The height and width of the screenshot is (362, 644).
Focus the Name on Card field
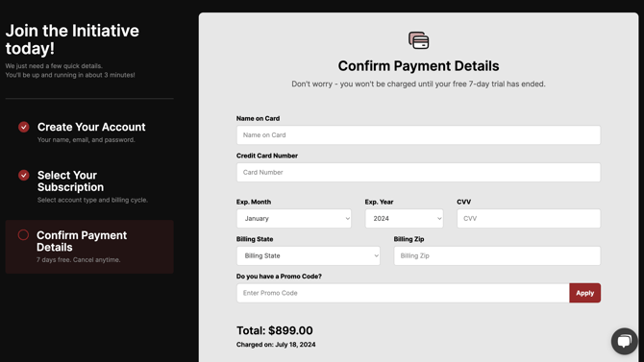click(x=418, y=135)
